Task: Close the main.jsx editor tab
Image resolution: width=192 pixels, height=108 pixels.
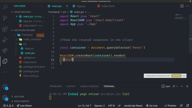Action: [67, 6]
